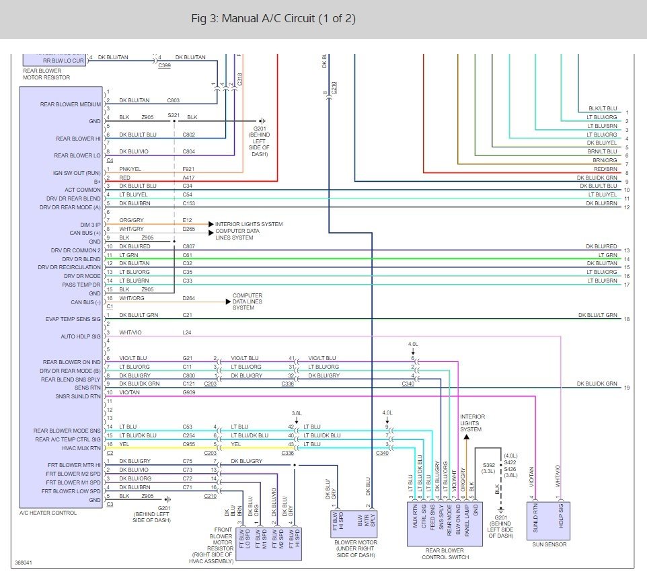This screenshot has height=576, width=647.
Task: Click the 'BLOWER MOTOR (UNDER RIGHT SIDE OF DASH)' label
Action: [x=356, y=549]
